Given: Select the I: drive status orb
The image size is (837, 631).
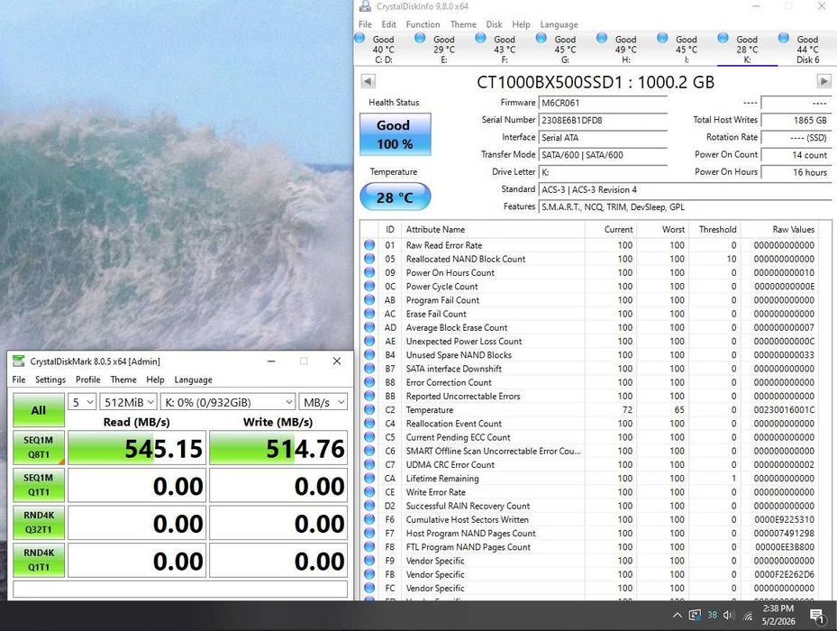Looking at the screenshot, I should [x=662, y=38].
